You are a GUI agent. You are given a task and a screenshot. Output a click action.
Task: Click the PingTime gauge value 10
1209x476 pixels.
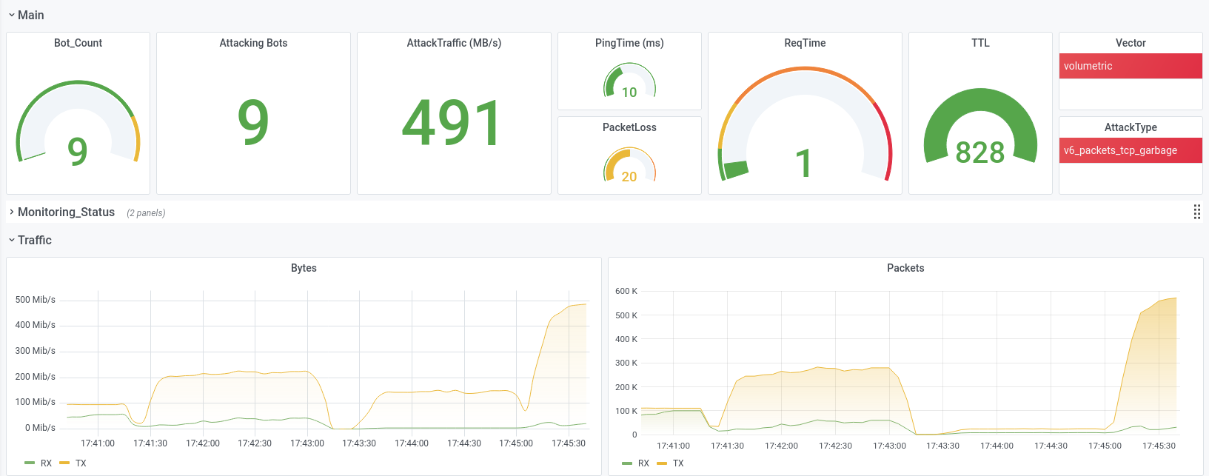629,93
